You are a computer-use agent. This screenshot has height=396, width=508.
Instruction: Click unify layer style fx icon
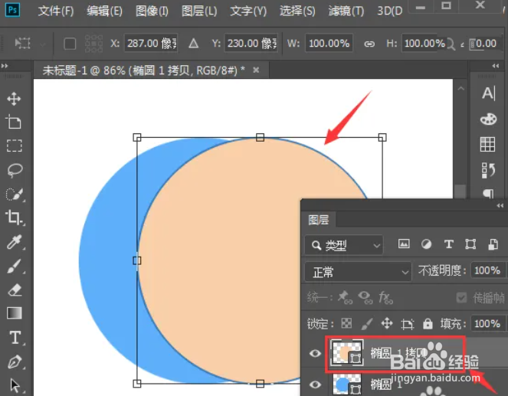385,297
